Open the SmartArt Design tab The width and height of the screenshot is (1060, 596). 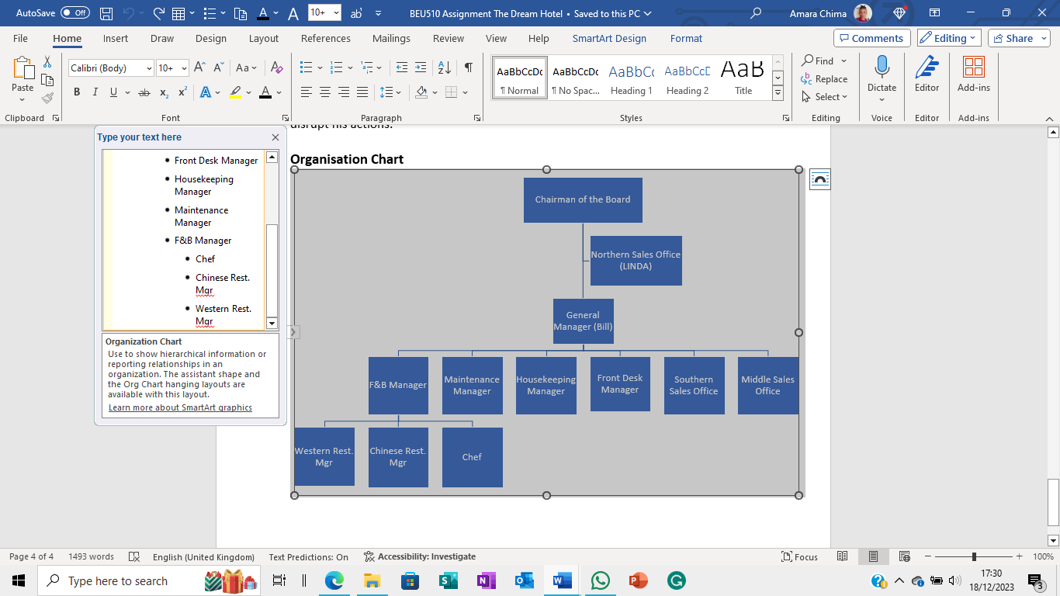609,38
